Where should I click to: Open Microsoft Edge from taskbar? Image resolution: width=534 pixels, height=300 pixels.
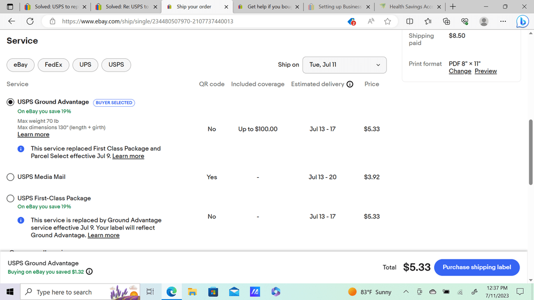point(171,292)
